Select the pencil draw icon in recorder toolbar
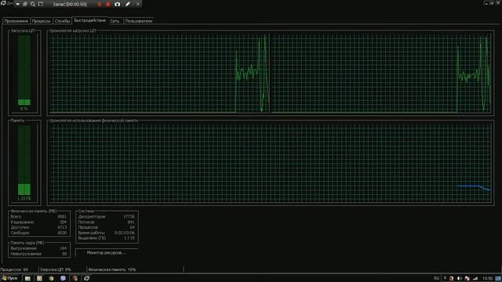The image size is (502, 282). pos(127,4)
